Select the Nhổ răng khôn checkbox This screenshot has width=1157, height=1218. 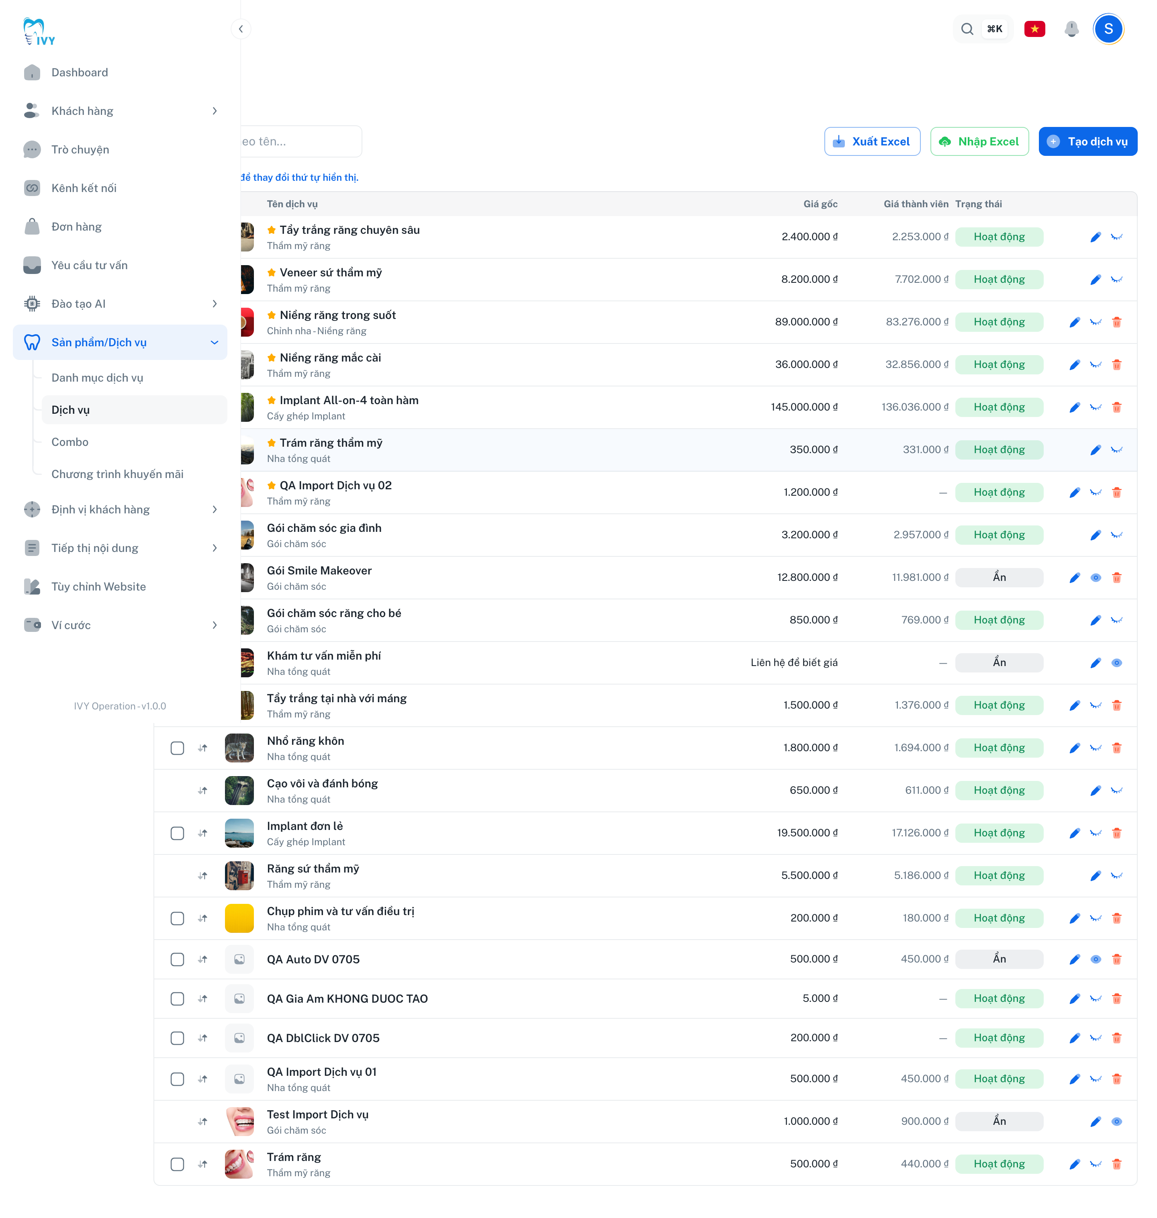click(x=177, y=748)
